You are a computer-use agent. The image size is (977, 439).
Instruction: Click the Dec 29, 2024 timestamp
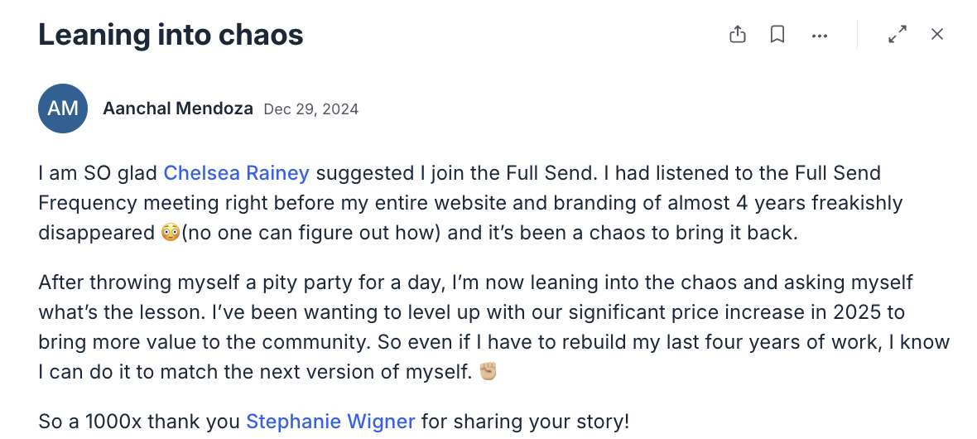point(311,109)
